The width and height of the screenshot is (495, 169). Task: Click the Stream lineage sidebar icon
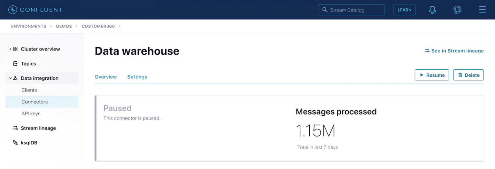(x=15, y=128)
